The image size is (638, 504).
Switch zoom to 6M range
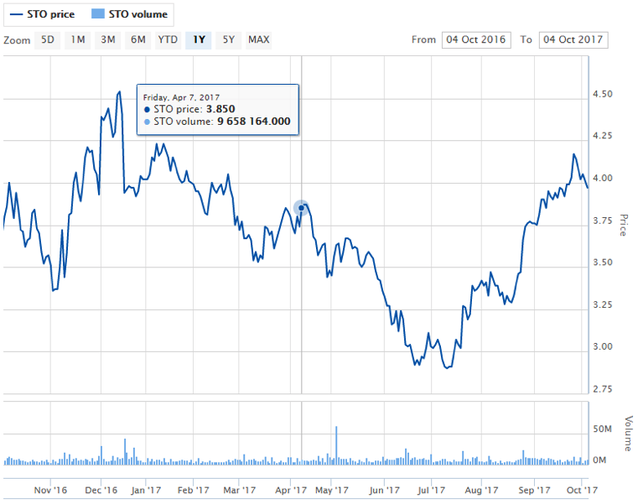pyautogui.click(x=137, y=39)
